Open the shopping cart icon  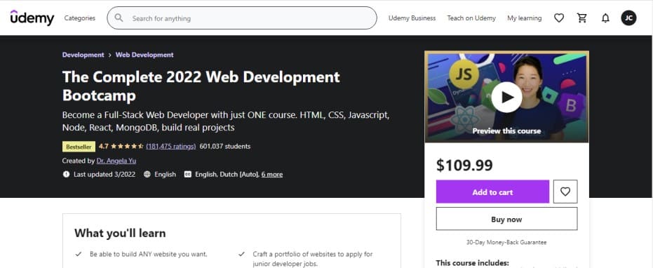581,18
